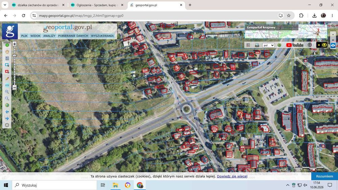
Task: Go to next map view arrow
Action: point(7,118)
